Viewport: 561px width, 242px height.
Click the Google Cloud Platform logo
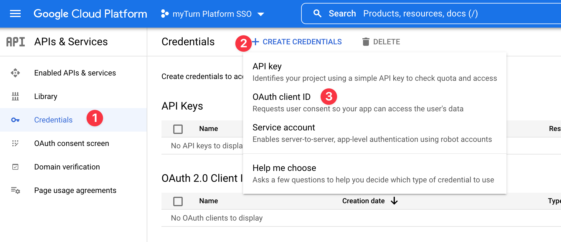(90, 14)
